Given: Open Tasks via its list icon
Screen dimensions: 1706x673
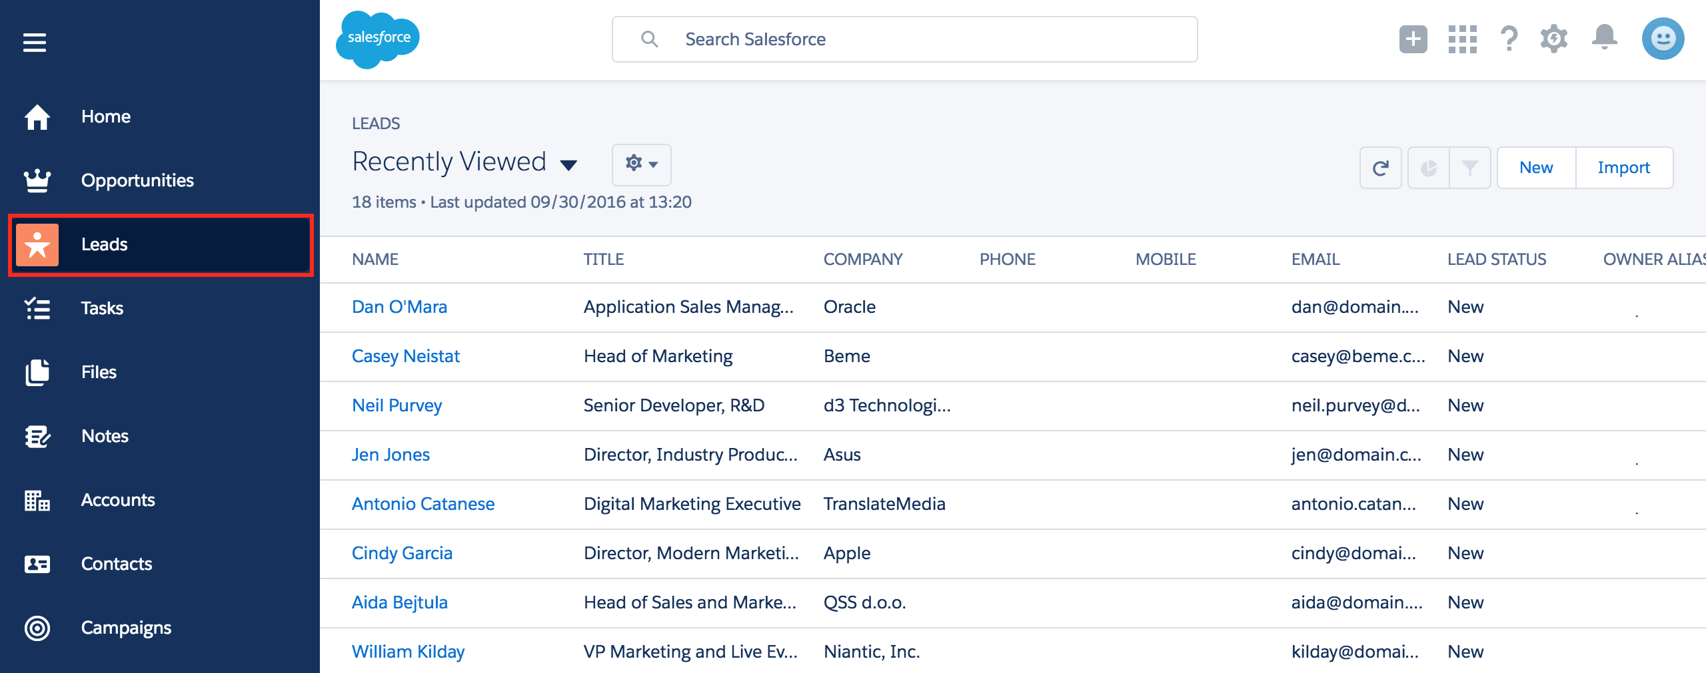Looking at the screenshot, I should [37, 308].
